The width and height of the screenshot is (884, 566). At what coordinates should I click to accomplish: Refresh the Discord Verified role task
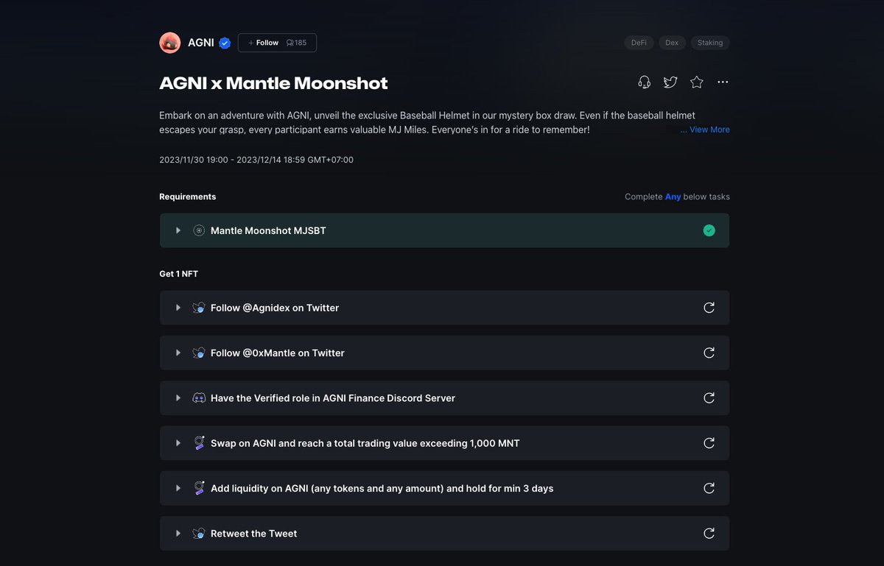[709, 398]
